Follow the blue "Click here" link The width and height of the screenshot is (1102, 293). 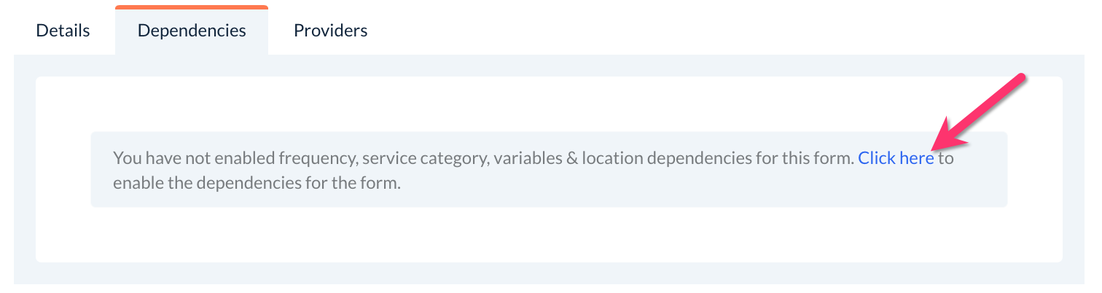click(896, 158)
